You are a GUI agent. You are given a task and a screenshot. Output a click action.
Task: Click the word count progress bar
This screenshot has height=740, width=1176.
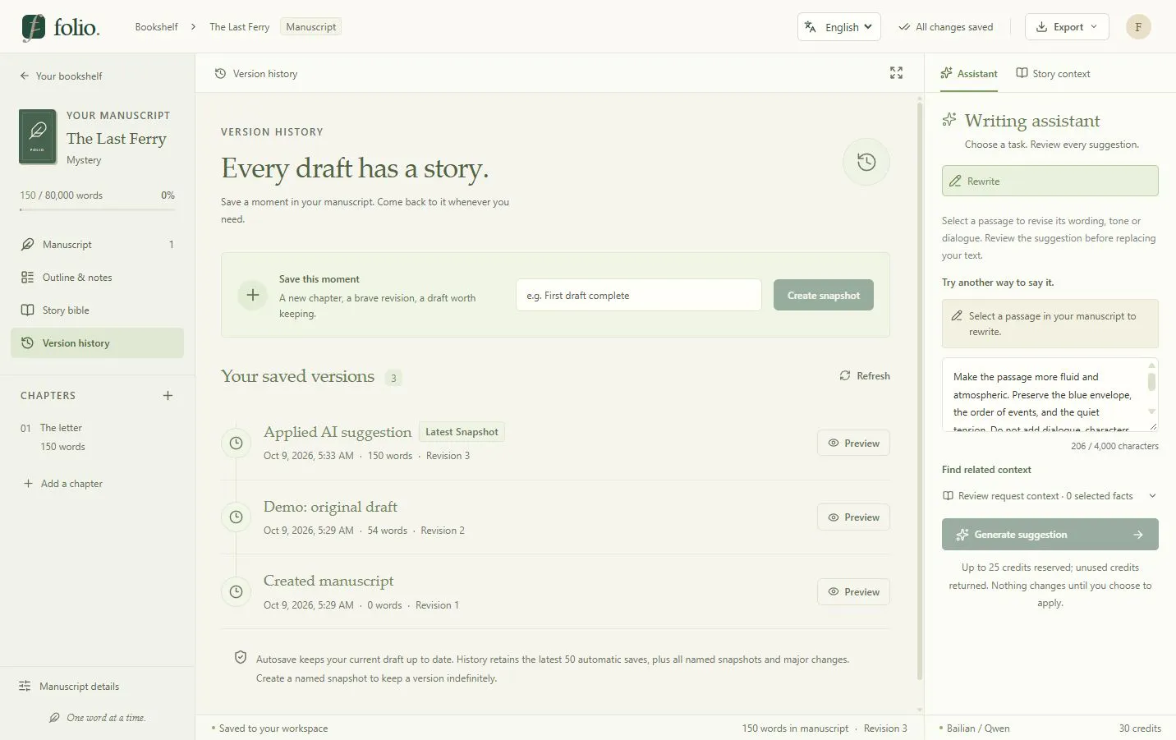(x=97, y=209)
